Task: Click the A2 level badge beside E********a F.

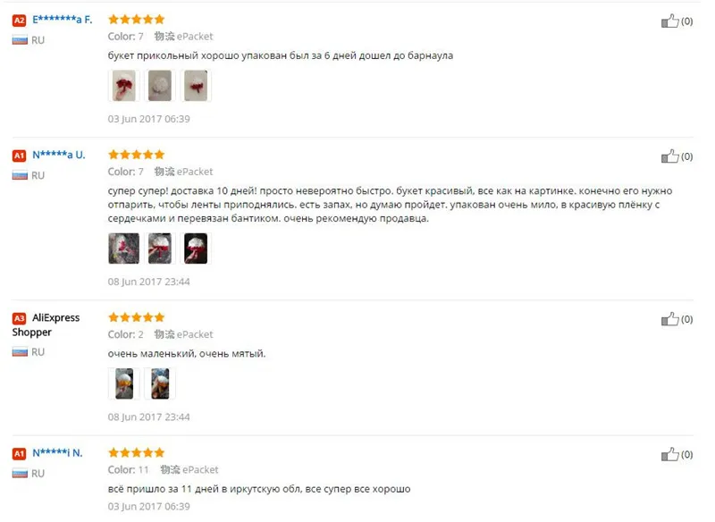Action: (19, 21)
